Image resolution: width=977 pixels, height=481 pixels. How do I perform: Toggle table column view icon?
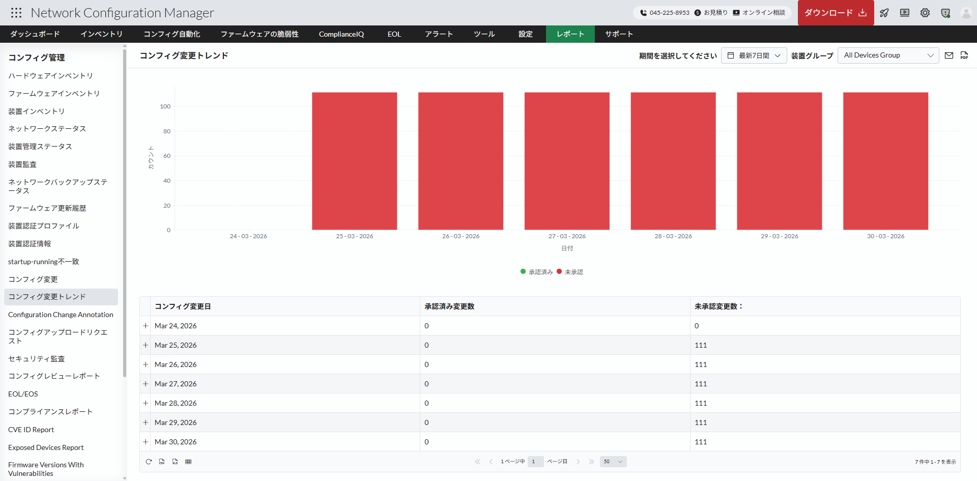coord(188,462)
